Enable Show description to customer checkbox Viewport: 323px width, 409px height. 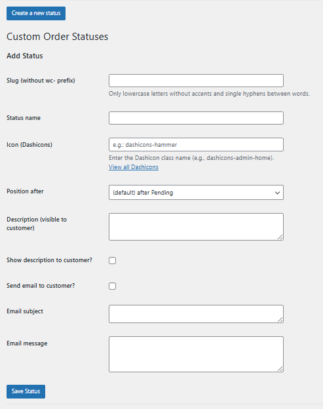click(x=112, y=260)
